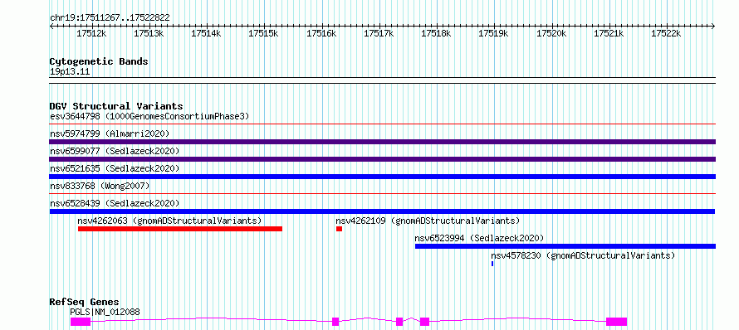Click the 17521k ruler tick label
Screen dimensions: 739x330
click(609, 33)
